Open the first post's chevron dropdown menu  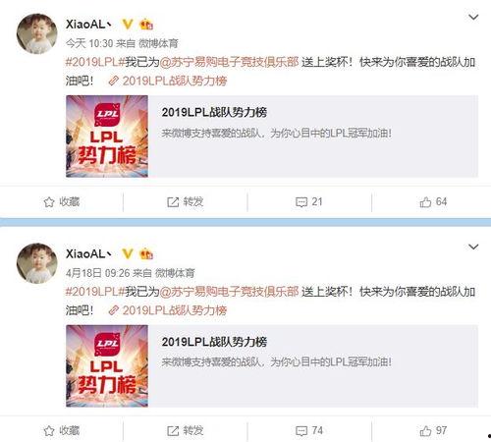click(473, 17)
